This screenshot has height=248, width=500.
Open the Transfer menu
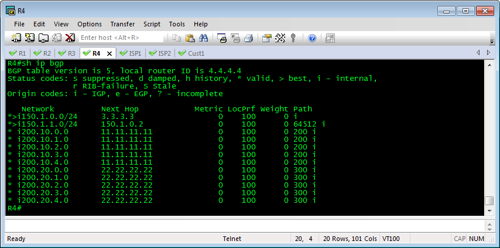[123, 24]
